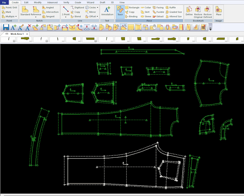The image size is (244, 196).
Task: Click the Sleeve piece button
Action: click(146, 16)
